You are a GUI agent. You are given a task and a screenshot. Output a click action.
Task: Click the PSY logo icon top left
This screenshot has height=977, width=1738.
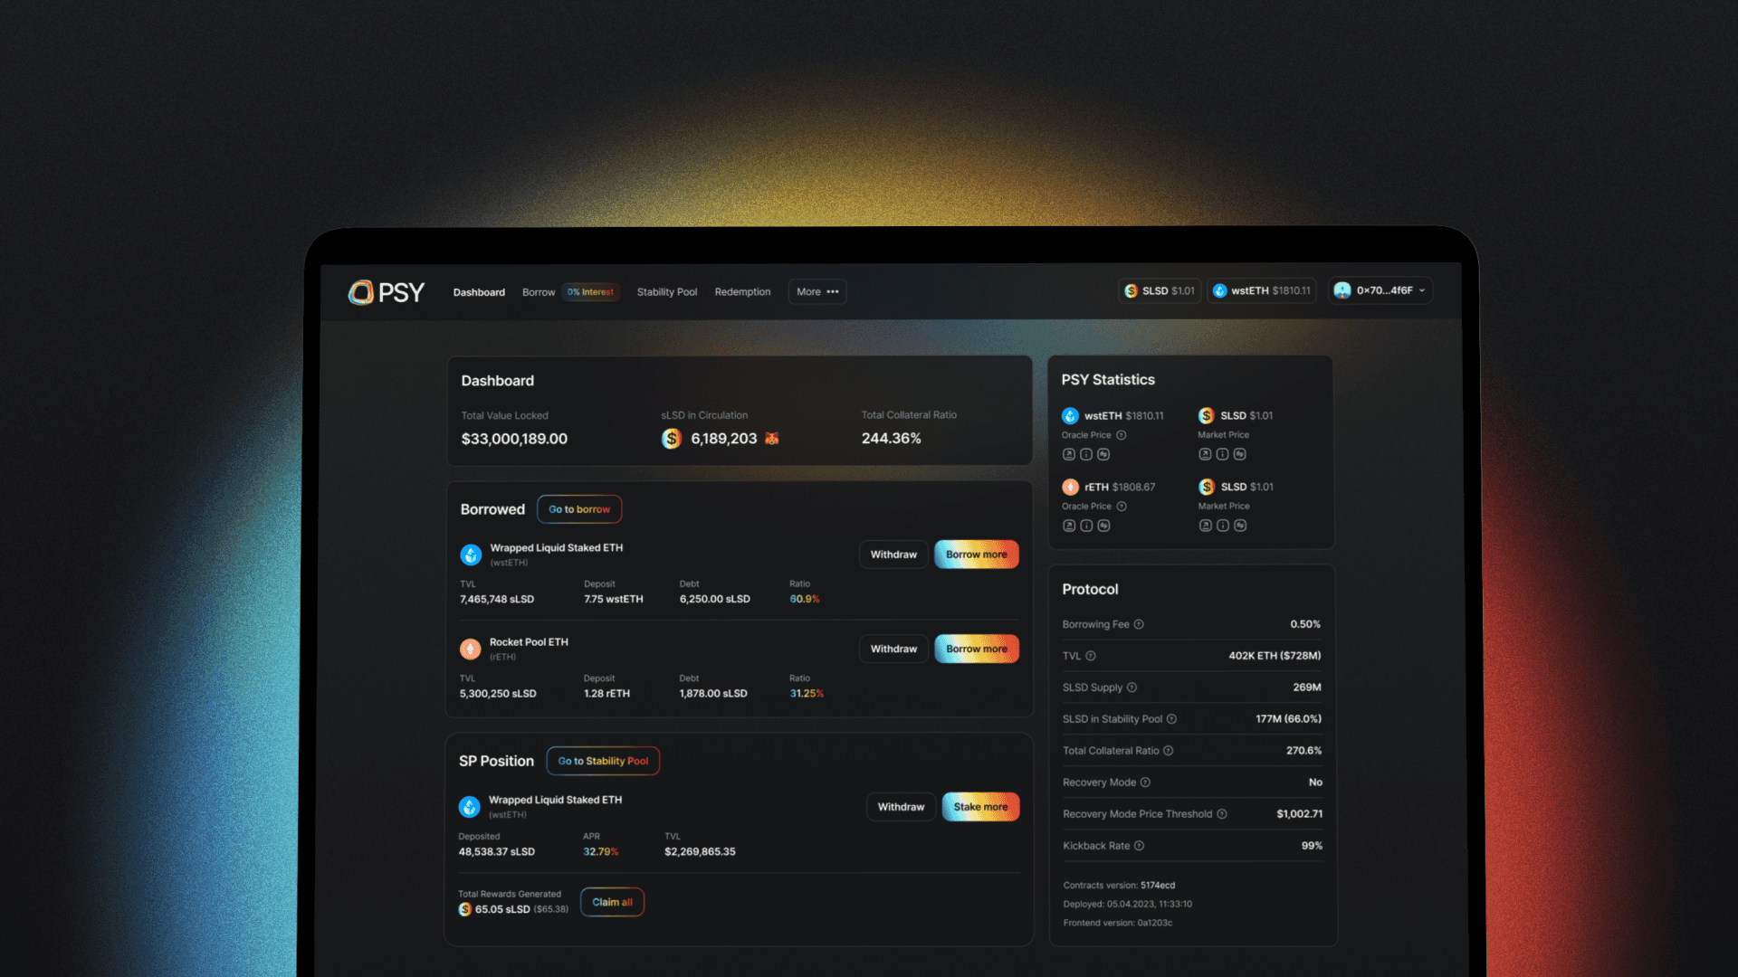(358, 291)
